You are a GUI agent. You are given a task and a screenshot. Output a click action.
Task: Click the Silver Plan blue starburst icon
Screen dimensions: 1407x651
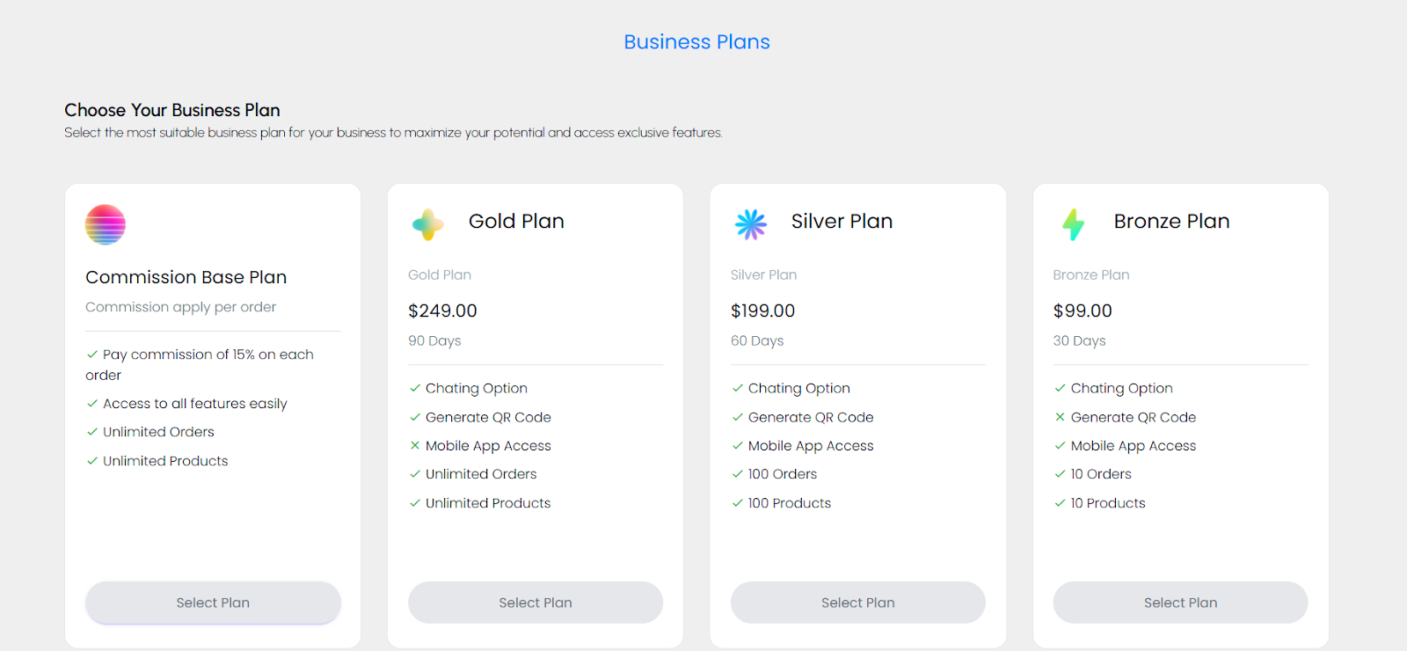tap(751, 224)
